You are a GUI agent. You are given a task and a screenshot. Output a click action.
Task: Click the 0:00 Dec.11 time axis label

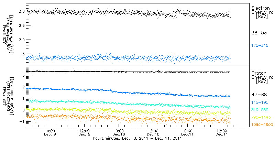pyautogui.click(x=188, y=133)
